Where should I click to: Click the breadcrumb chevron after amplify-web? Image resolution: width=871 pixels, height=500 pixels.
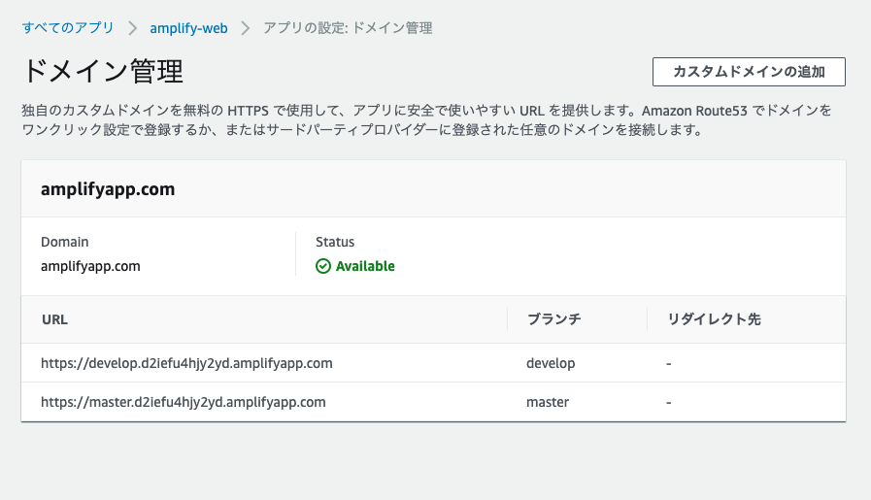246,28
